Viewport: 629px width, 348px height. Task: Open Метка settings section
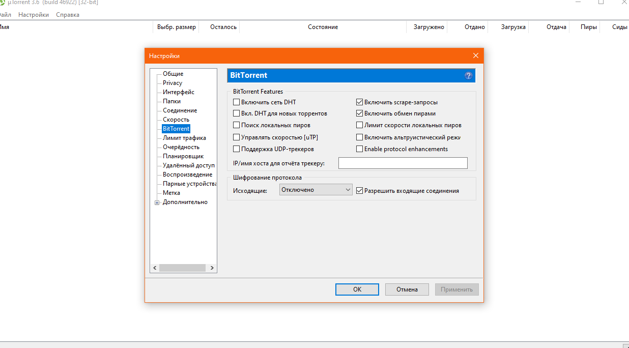[x=171, y=193]
